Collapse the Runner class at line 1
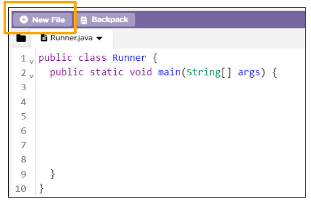The width and height of the screenshot is (311, 204). tap(31, 61)
